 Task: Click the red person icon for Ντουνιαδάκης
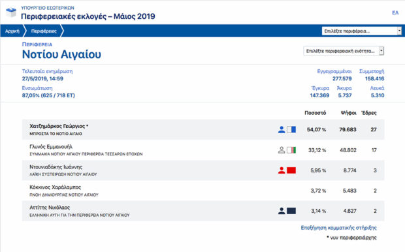click(x=282, y=170)
